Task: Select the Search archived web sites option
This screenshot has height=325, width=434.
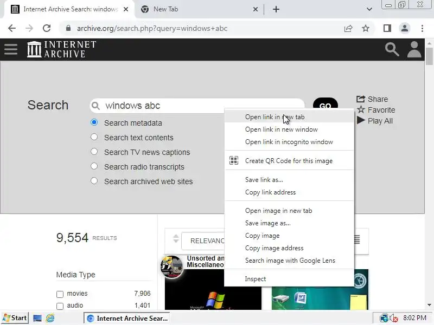Action: click(x=94, y=181)
